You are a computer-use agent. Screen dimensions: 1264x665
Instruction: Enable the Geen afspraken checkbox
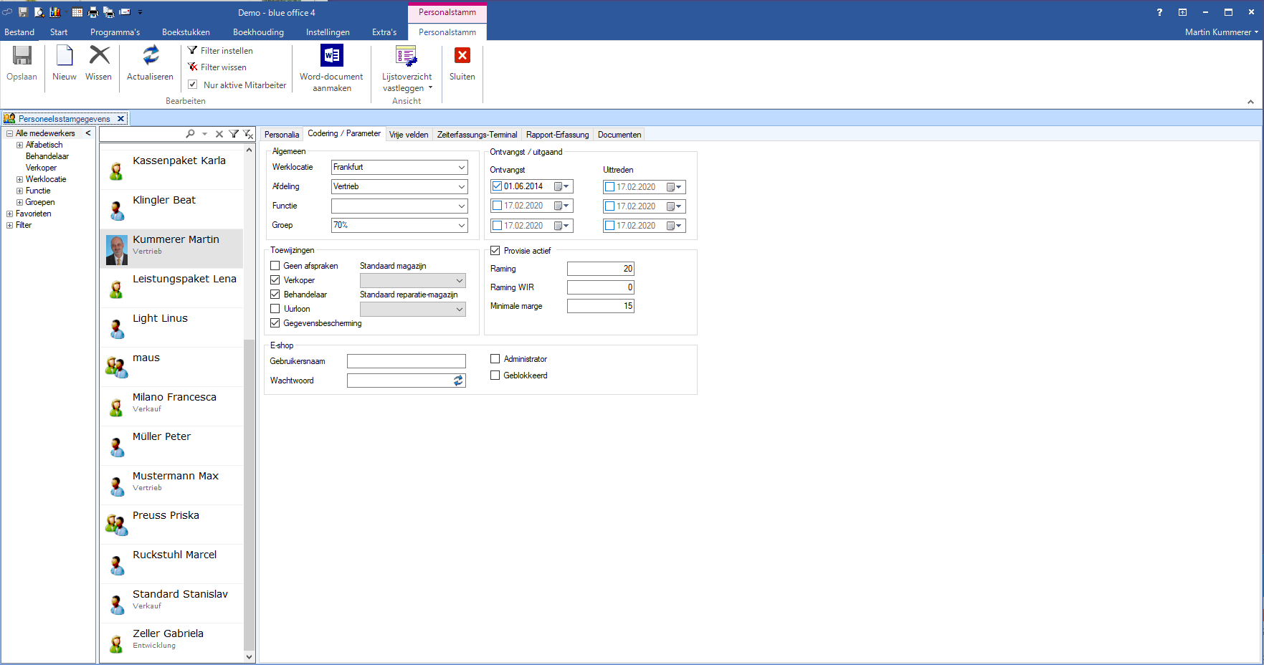(275, 266)
